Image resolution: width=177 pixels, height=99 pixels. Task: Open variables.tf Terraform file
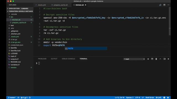15,65
